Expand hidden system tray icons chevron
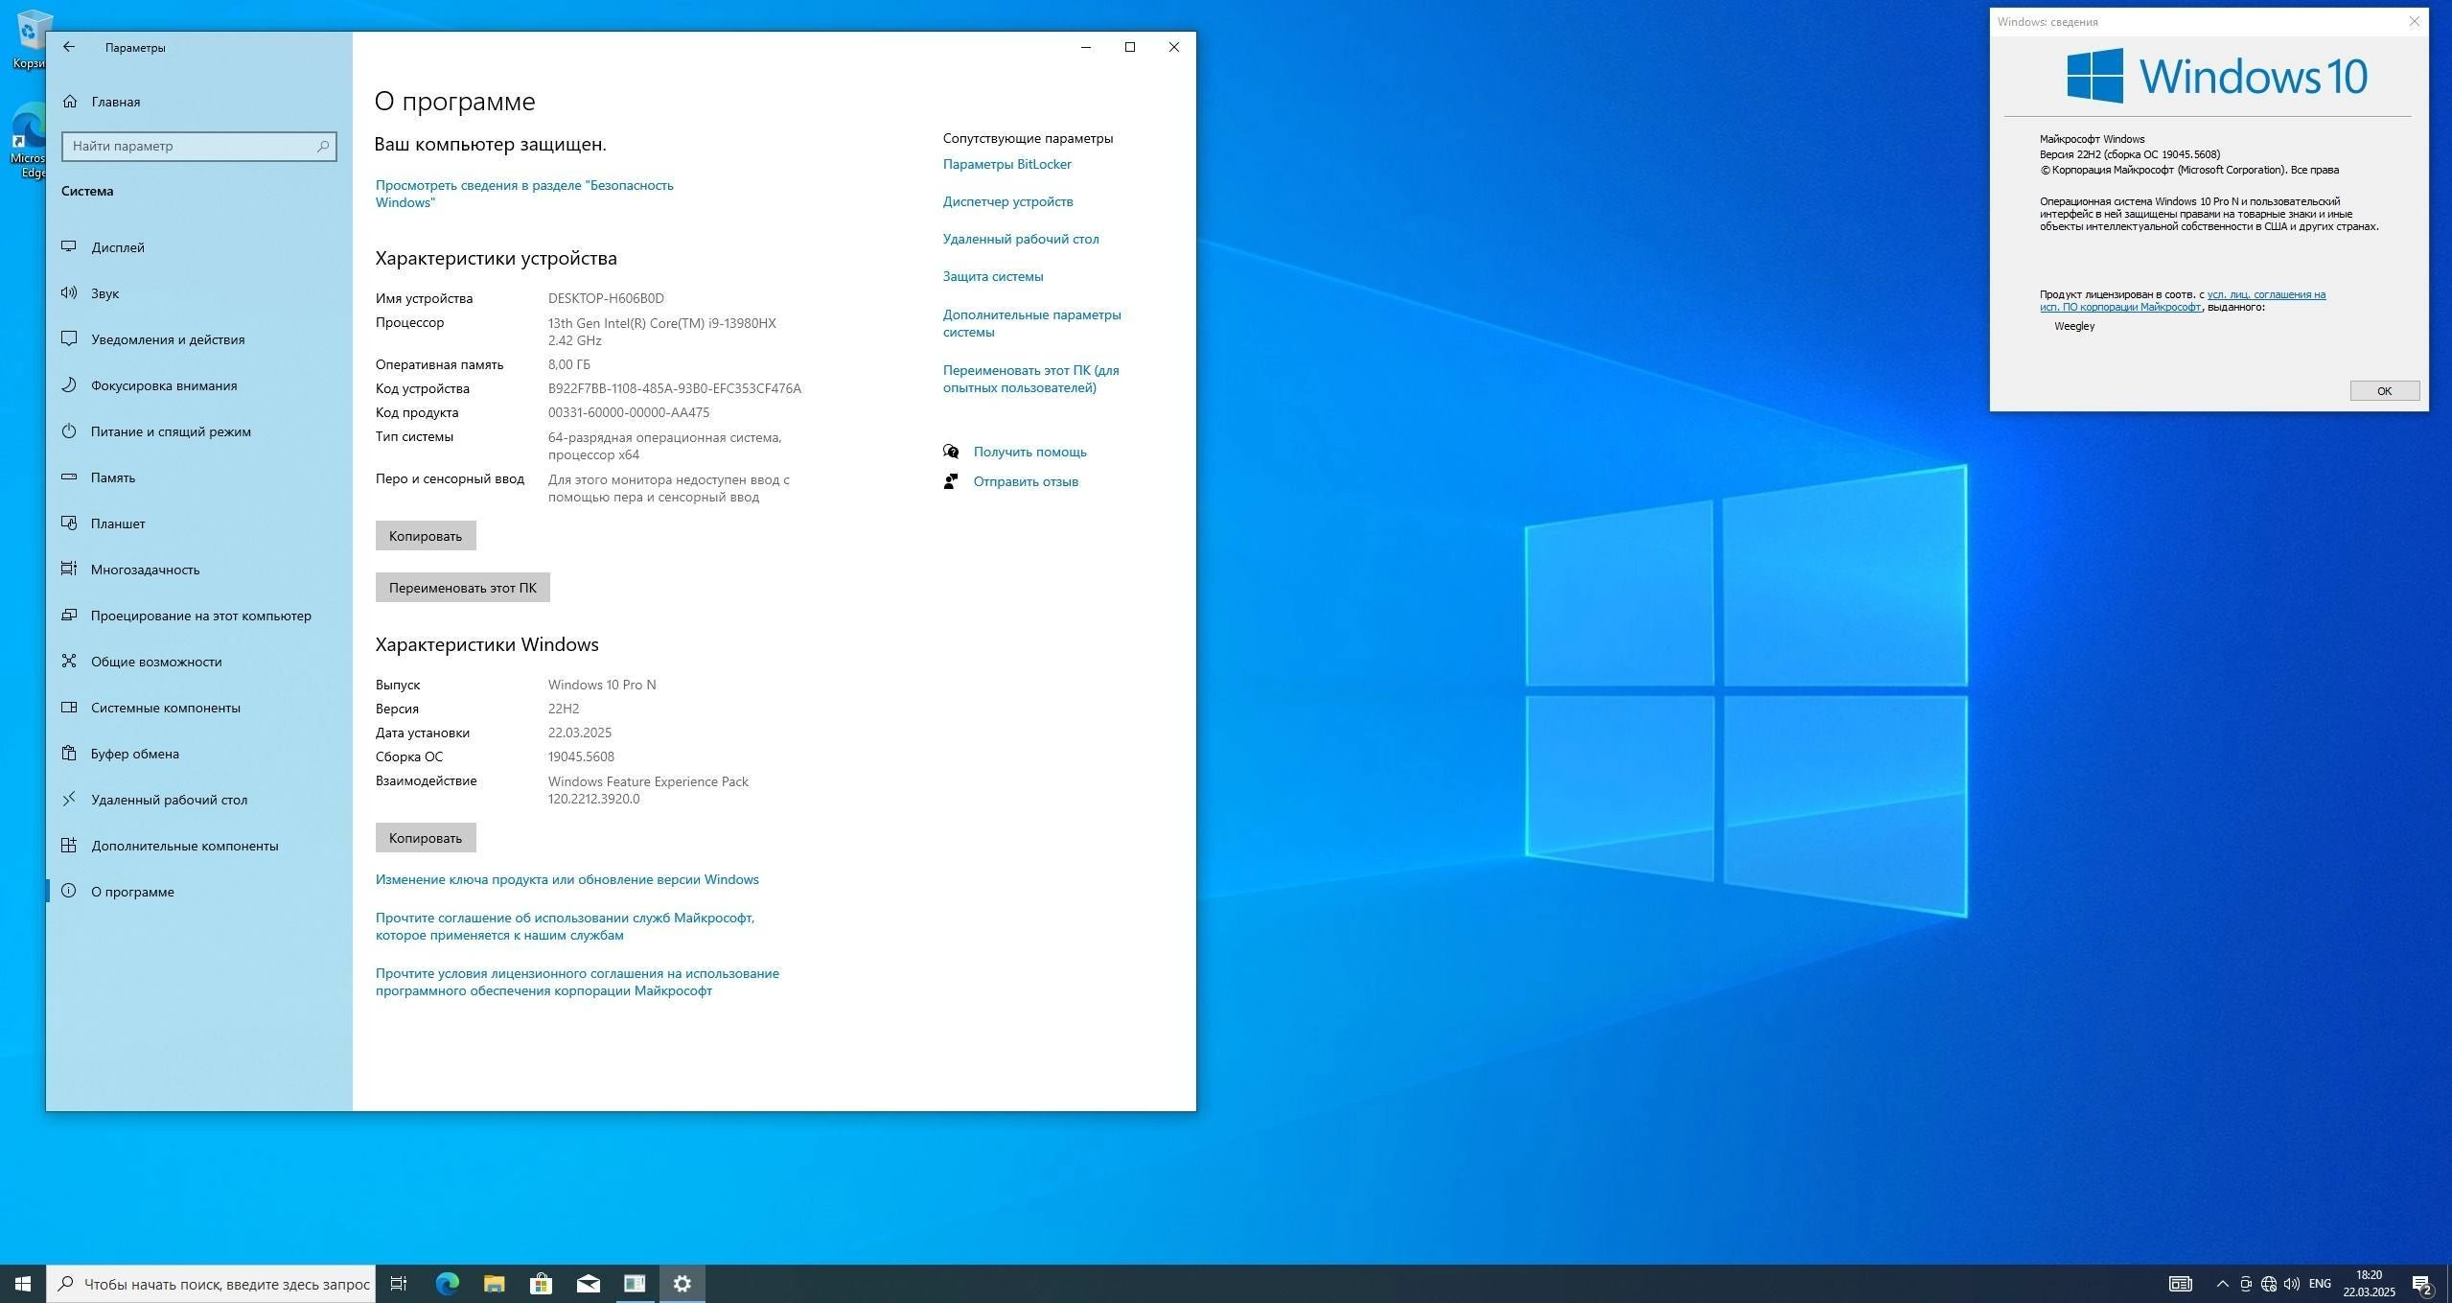This screenshot has width=2452, height=1303. [2222, 1284]
